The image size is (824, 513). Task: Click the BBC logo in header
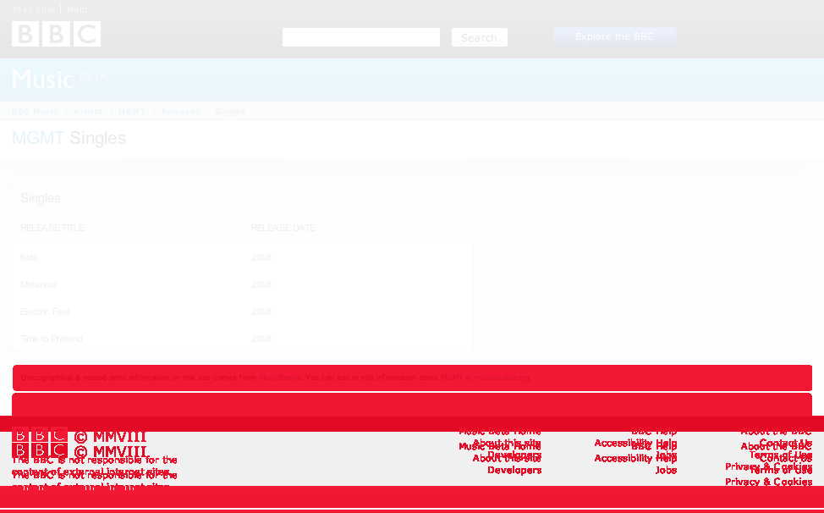56,34
